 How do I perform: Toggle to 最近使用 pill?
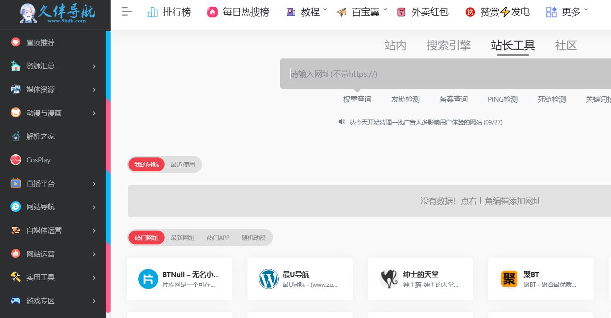point(183,165)
